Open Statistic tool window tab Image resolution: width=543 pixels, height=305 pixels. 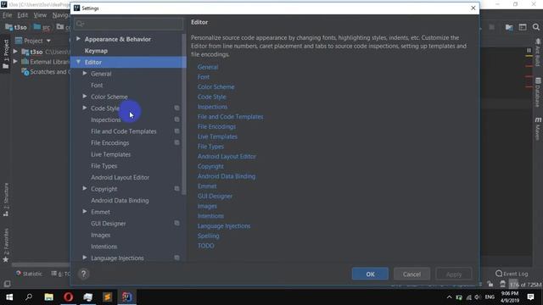[29, 274]
